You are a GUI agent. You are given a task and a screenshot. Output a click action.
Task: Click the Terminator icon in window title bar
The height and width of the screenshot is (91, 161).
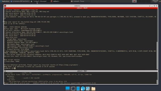[x=5, y=6]
